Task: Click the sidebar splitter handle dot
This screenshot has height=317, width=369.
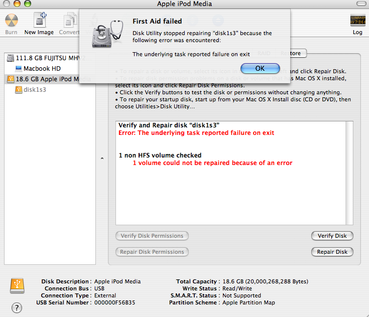Action: click(102, 158)
